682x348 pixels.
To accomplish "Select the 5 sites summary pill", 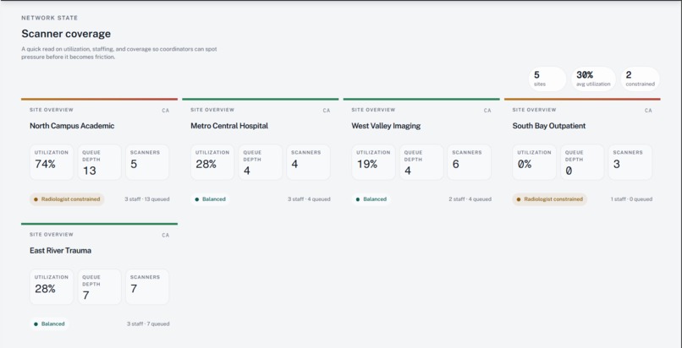I will 547,79.
